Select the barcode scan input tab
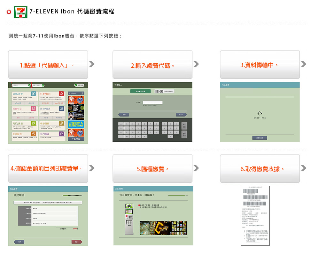 (x=165, y=91)
